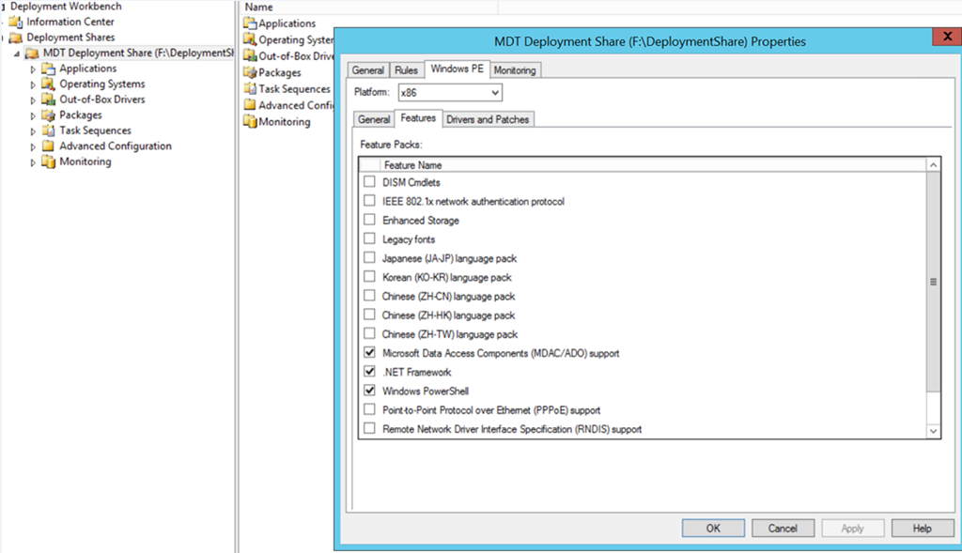Check IEEE 802.1x network authentication protocol
The height and width of the screenshot is (553, 962).
point(369,201)
